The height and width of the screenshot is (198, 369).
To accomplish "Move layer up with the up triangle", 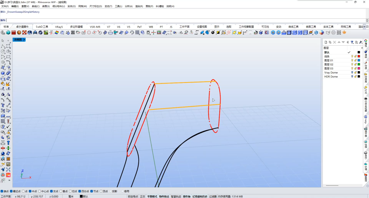I will pyautogui.click(x=339, y=42).
